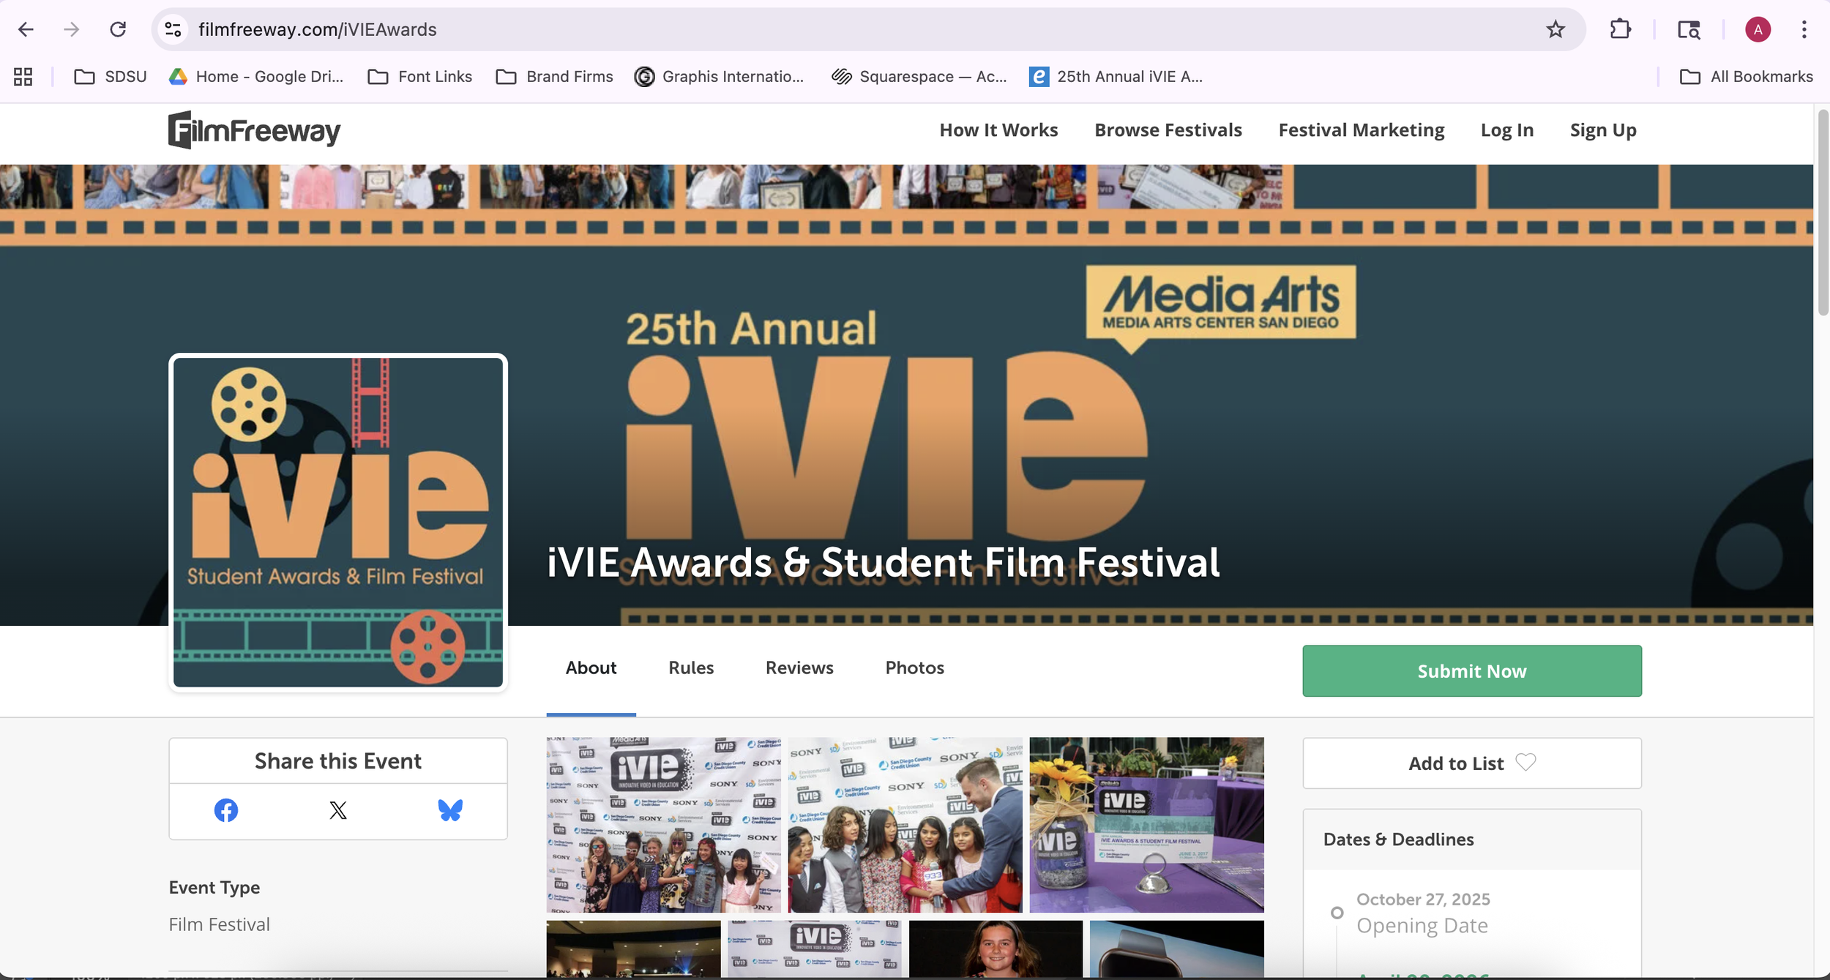
Task: Switch to the Rules tab
Action: point(691,668)
